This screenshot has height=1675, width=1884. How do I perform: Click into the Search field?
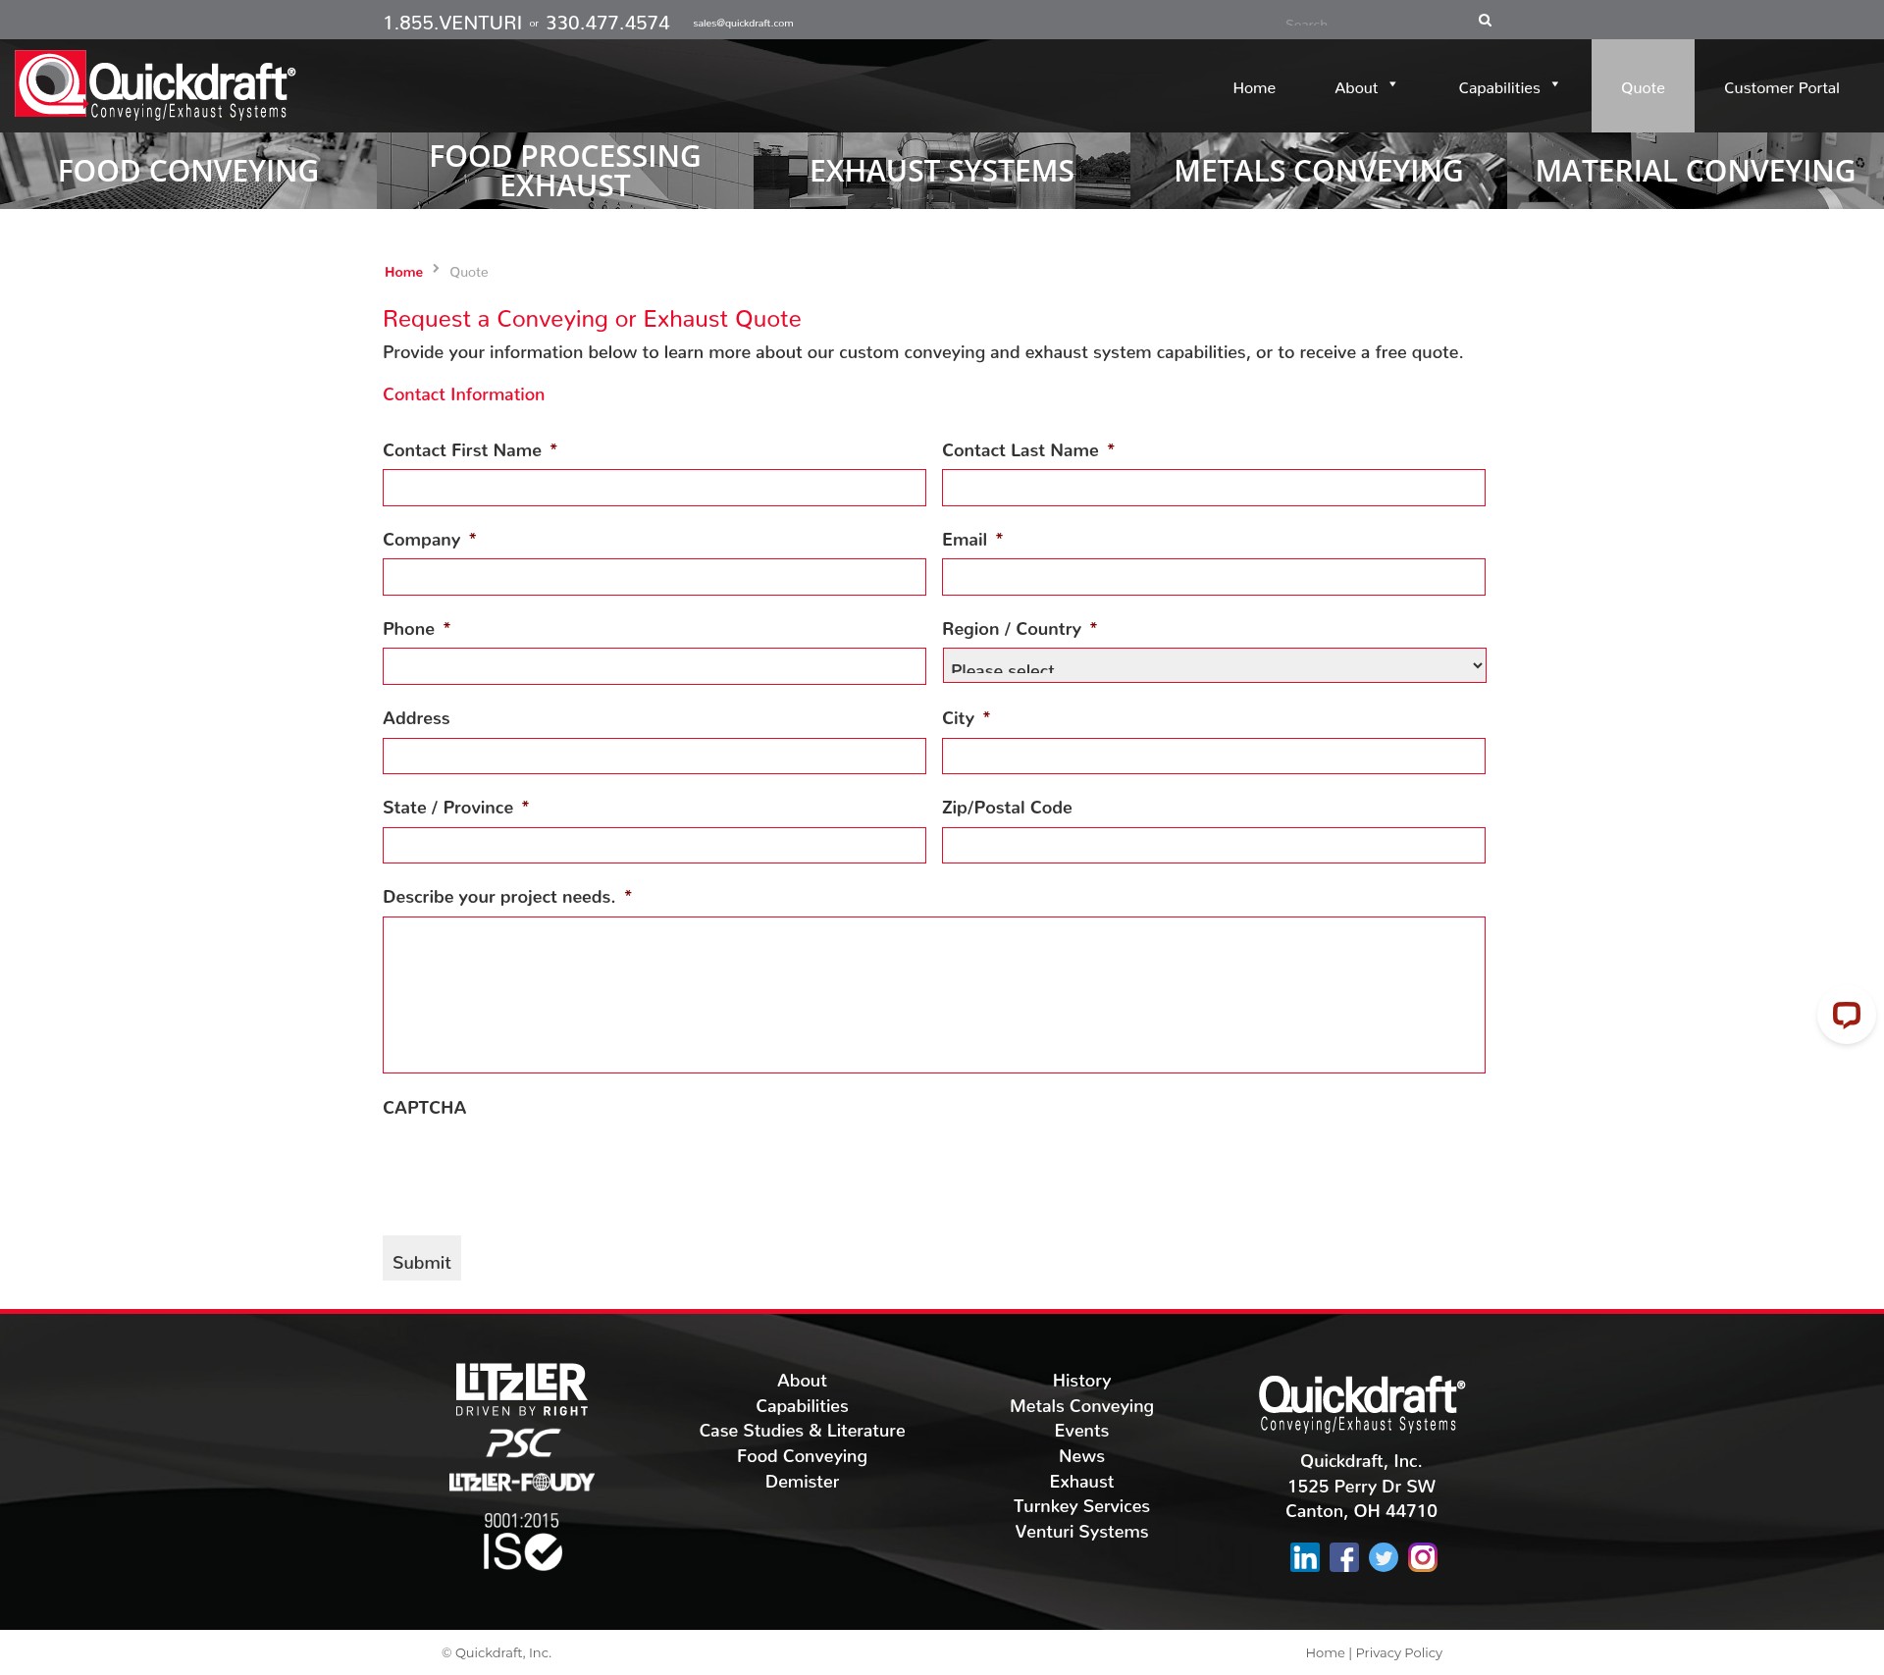[1374, 22]
